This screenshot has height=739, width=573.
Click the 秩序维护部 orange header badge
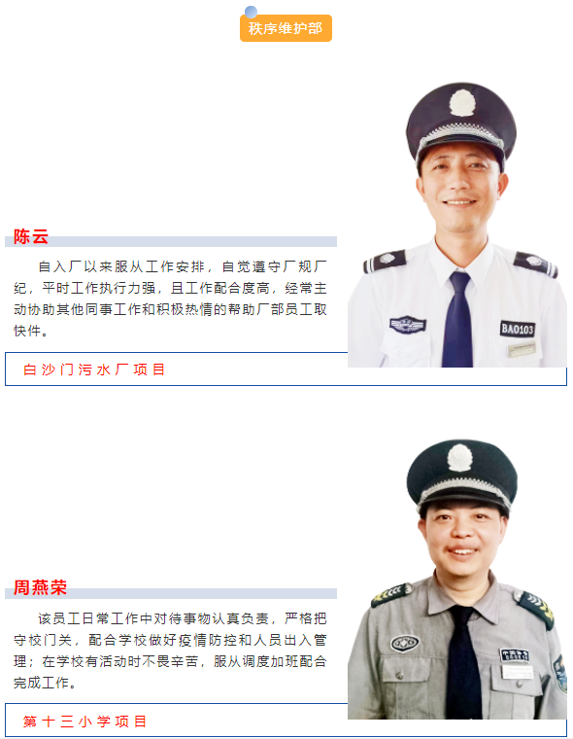point(286,28)
